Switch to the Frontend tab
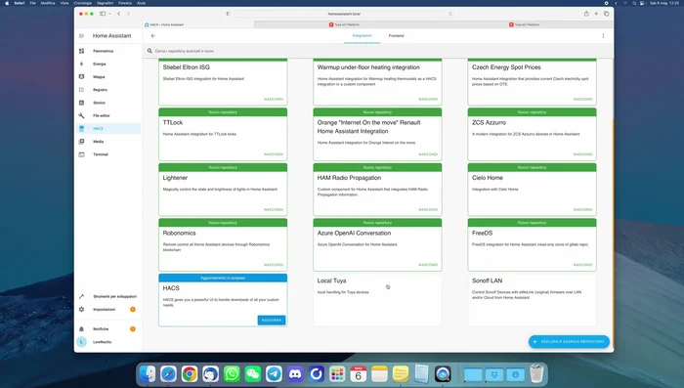The image size is (684, 388). pyautogui.click(x=396, y=36)
